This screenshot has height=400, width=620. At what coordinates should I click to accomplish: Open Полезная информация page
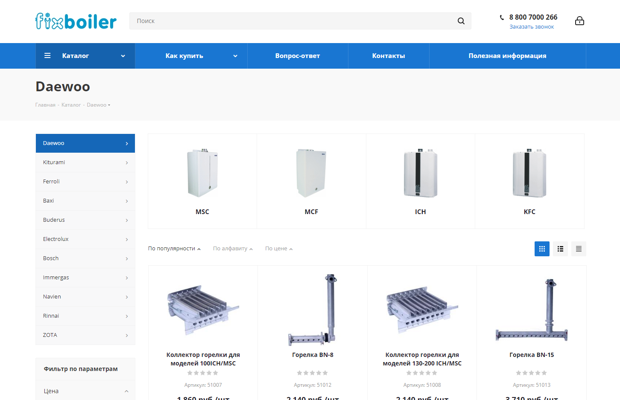coord(507,56)
